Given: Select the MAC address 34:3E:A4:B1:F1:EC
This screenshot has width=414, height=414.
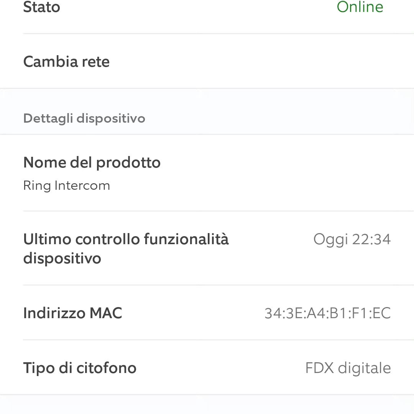Looking at the screenshot, I should click(x=328, y=314).
